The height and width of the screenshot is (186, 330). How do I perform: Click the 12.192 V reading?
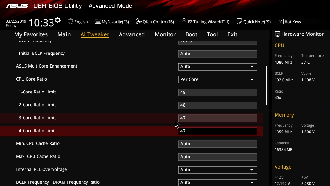click(x=282, y=183)
